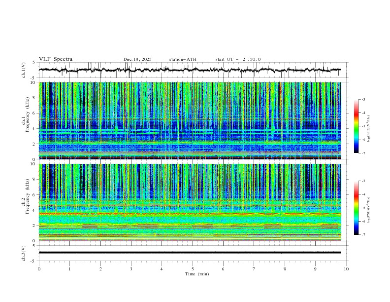Click time axis tick label "4" minutes
Screen dimensions: 390x302
162,269
